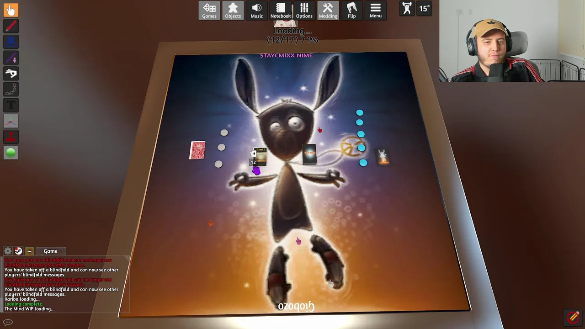This screenshot has width=585, height=329.
Task: Select the Text tool
Action: (11, 105)
